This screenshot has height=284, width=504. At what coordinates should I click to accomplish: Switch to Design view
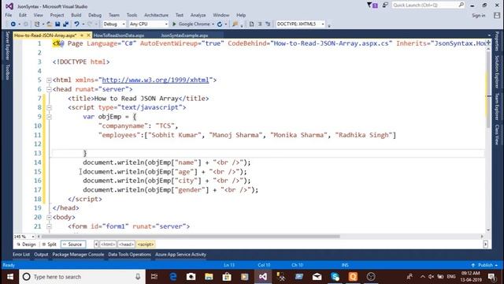pyautogui.click(x=26, y=245)
